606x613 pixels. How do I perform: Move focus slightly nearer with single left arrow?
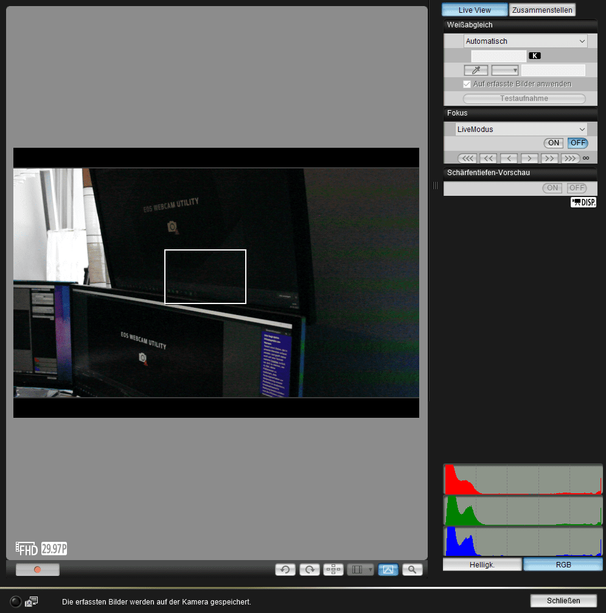(509, 158)
